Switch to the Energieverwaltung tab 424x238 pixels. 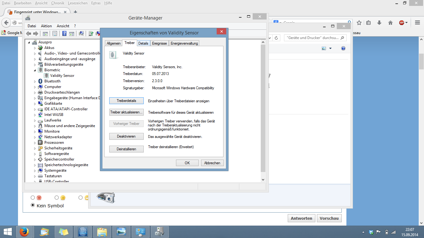click(x=184, y=43)
